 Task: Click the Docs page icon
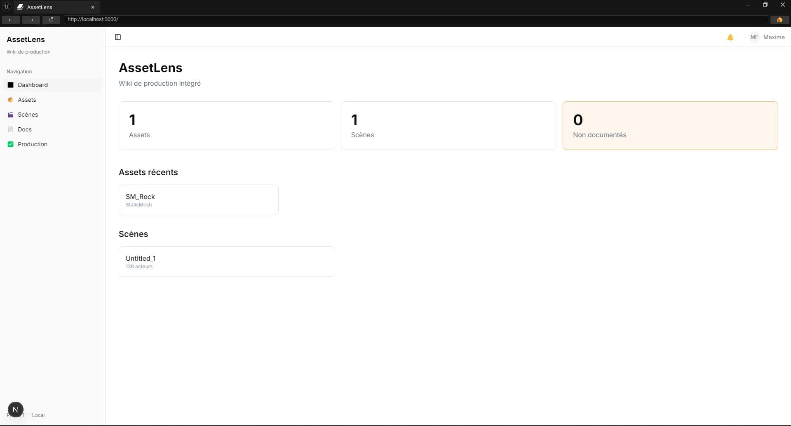[x=11, y=129]
